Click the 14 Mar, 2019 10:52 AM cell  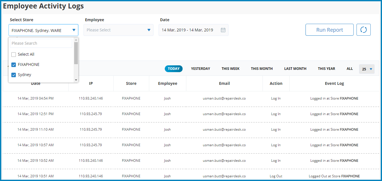tap(35, 161)
